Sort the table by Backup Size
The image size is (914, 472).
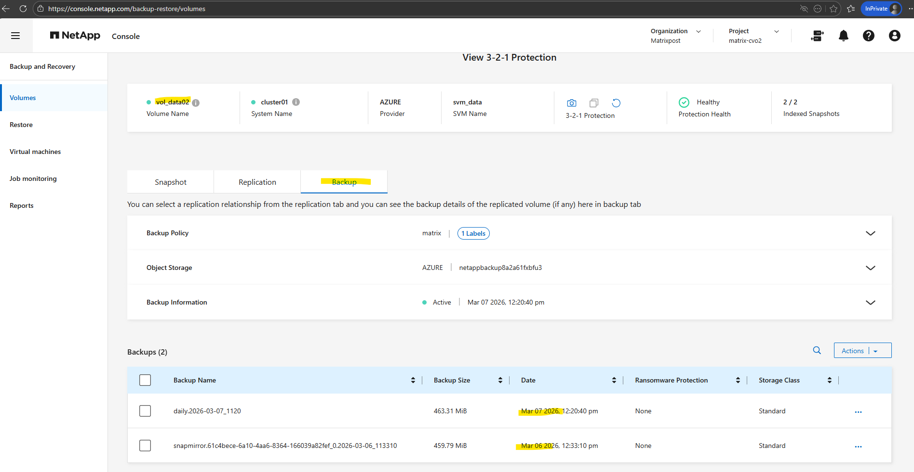tap(500, 380)
